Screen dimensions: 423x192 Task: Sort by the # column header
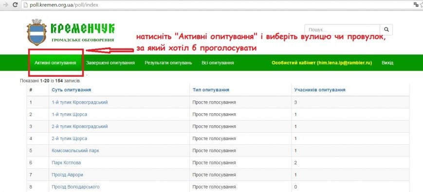click(31, 90)
